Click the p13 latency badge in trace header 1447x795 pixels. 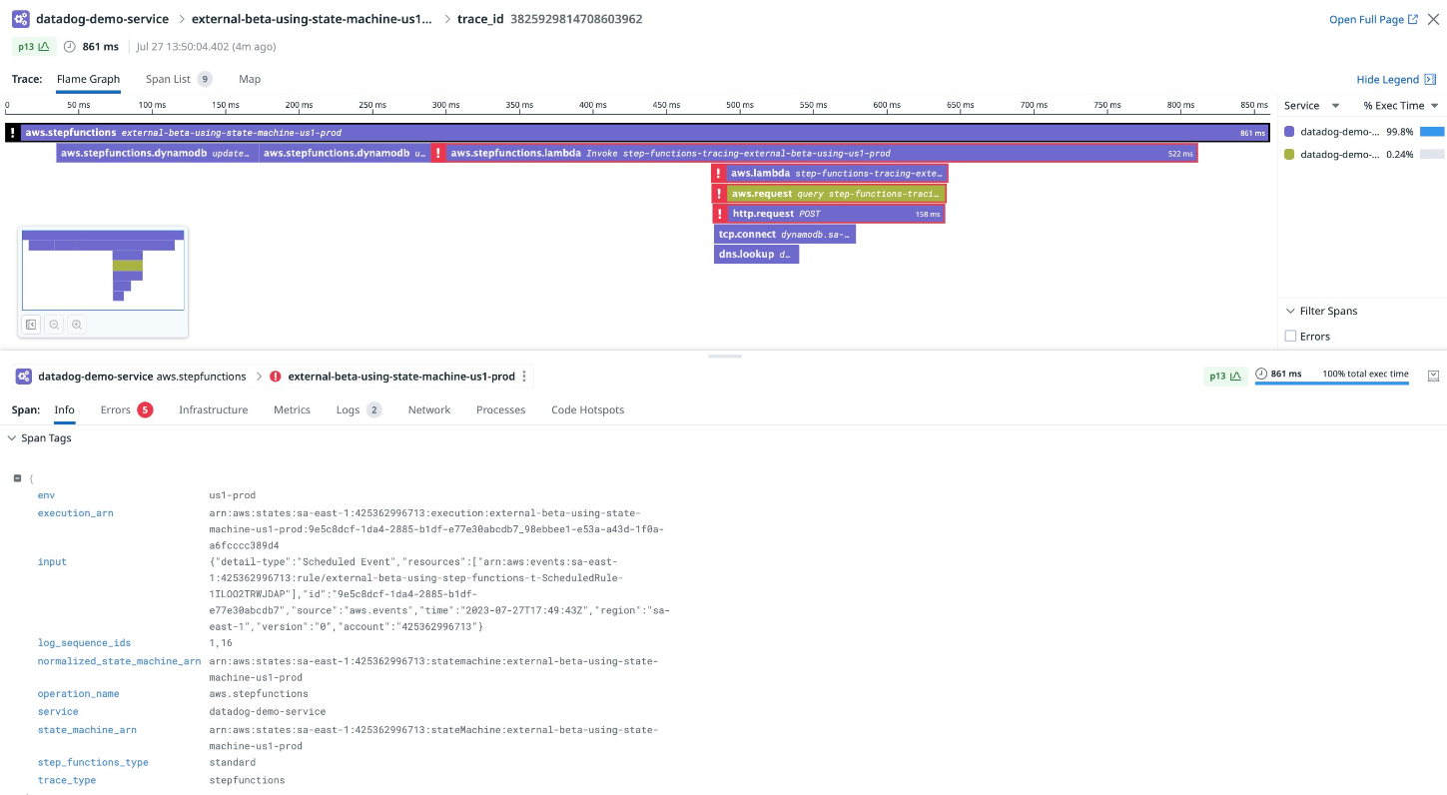[32, 47]
